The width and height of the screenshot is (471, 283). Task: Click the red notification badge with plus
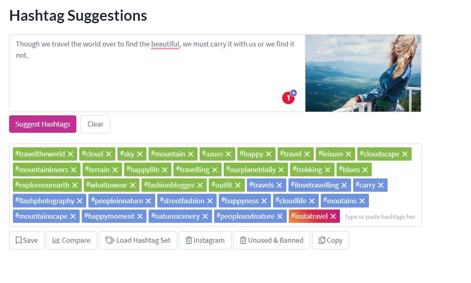[x=289, y=97]
